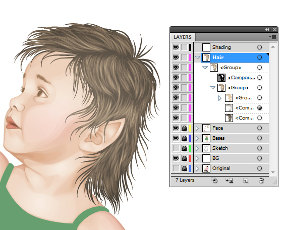
Task: Click Create New Sublayer icon
Action: pyautogui.click(x=230, y=181)
